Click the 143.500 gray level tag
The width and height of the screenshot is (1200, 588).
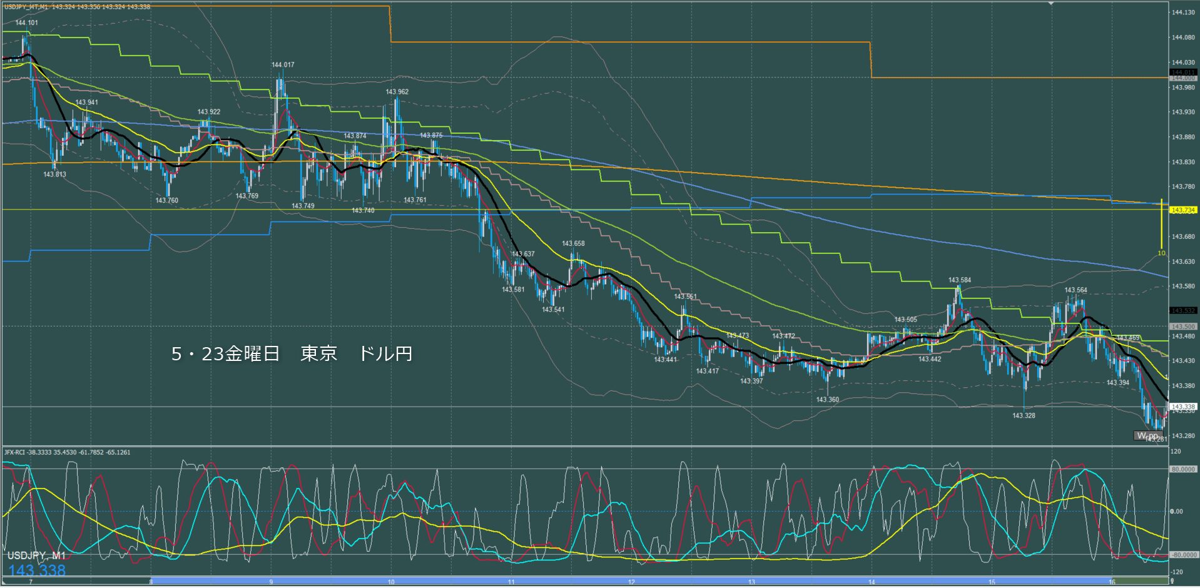click(x=1183, y=327)
